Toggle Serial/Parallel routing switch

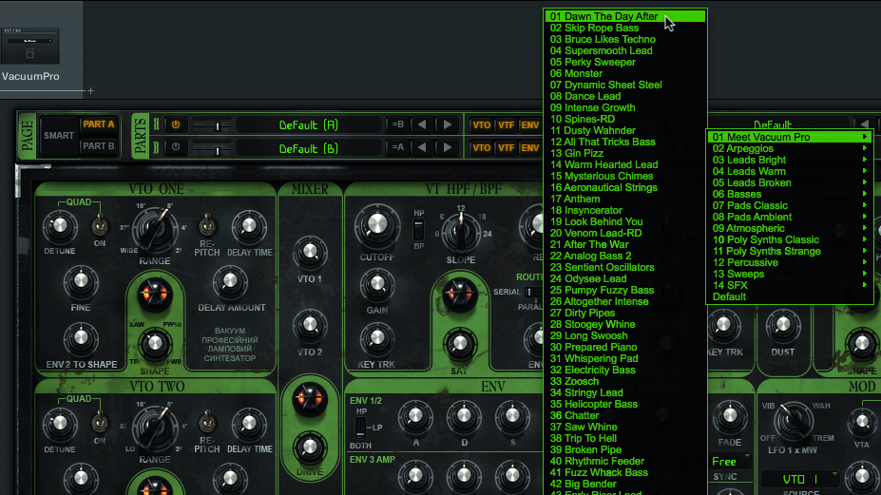531,293
